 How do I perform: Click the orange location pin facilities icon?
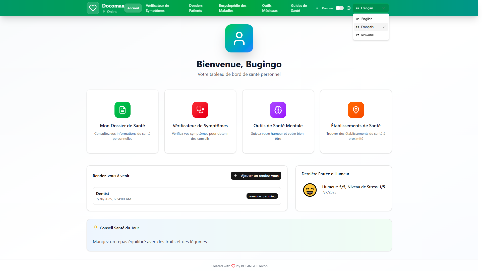click(356, 110)
